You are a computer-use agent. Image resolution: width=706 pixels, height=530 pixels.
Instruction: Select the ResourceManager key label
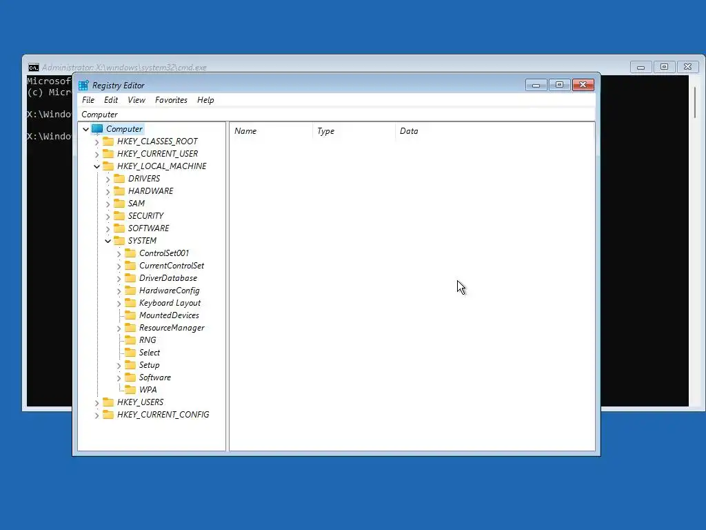pyautogui.click(x=172, y=328)
